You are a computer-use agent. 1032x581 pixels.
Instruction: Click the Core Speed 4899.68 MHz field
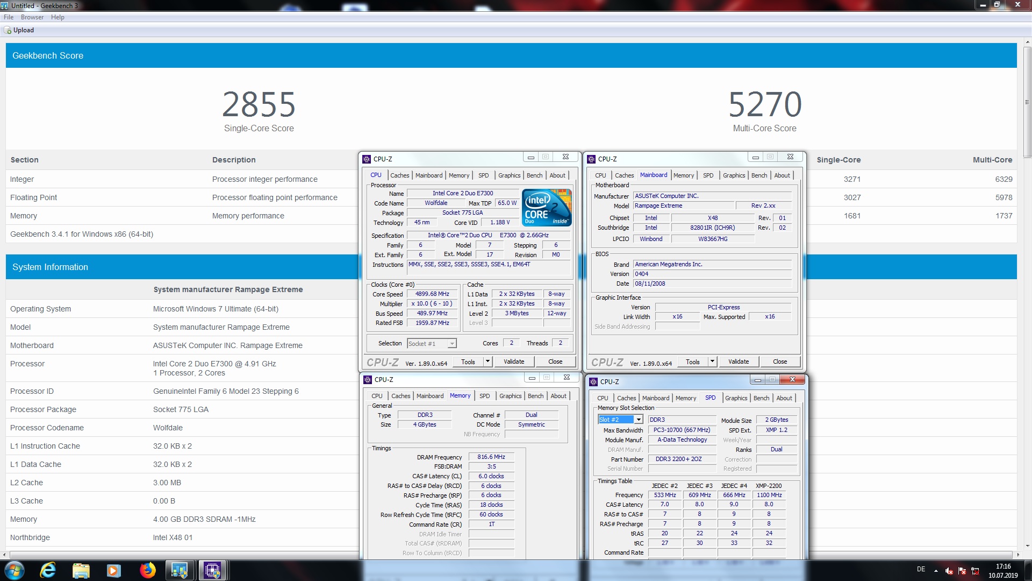click(432, 294)
